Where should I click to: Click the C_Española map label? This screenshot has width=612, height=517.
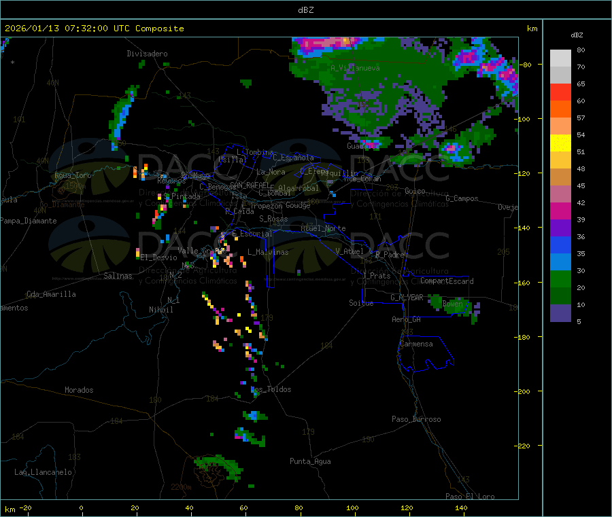[x=293, y=158]
